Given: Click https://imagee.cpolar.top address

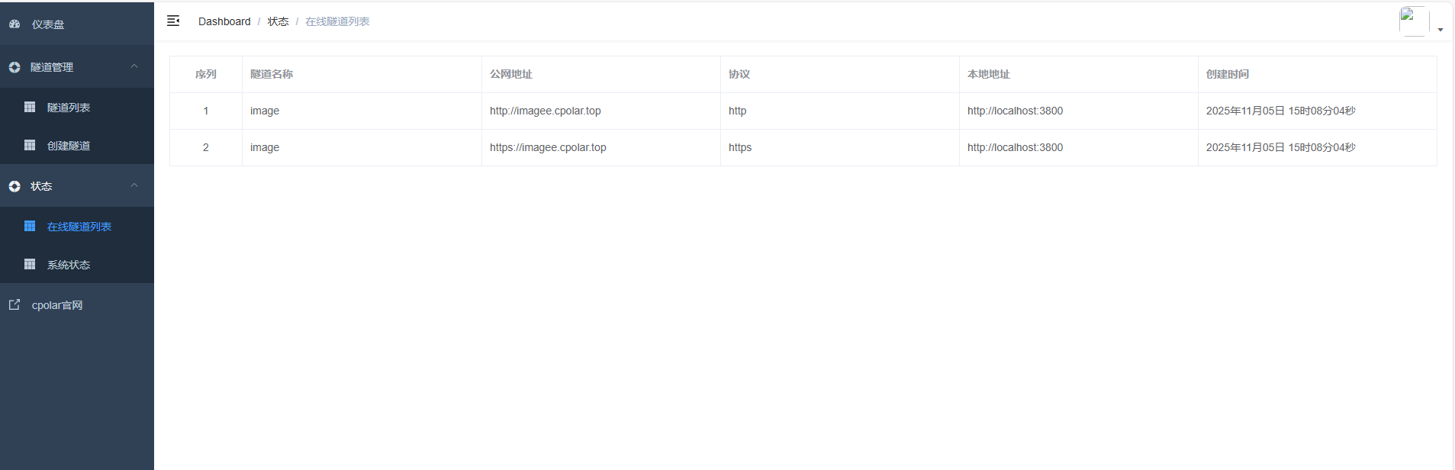Looking at the screenshot, I should 548,147.
